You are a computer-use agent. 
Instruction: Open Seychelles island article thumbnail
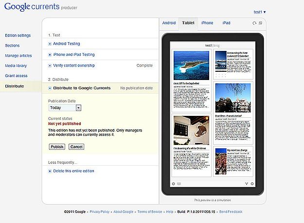tap(191, 65)
